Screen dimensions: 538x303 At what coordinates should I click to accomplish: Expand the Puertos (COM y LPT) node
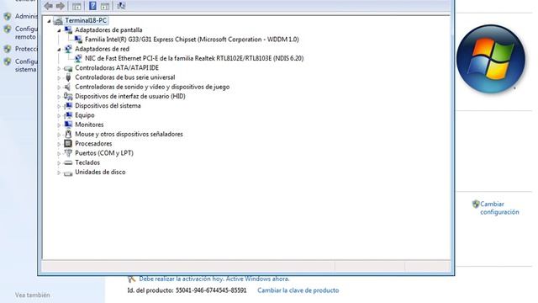[59, 153]
